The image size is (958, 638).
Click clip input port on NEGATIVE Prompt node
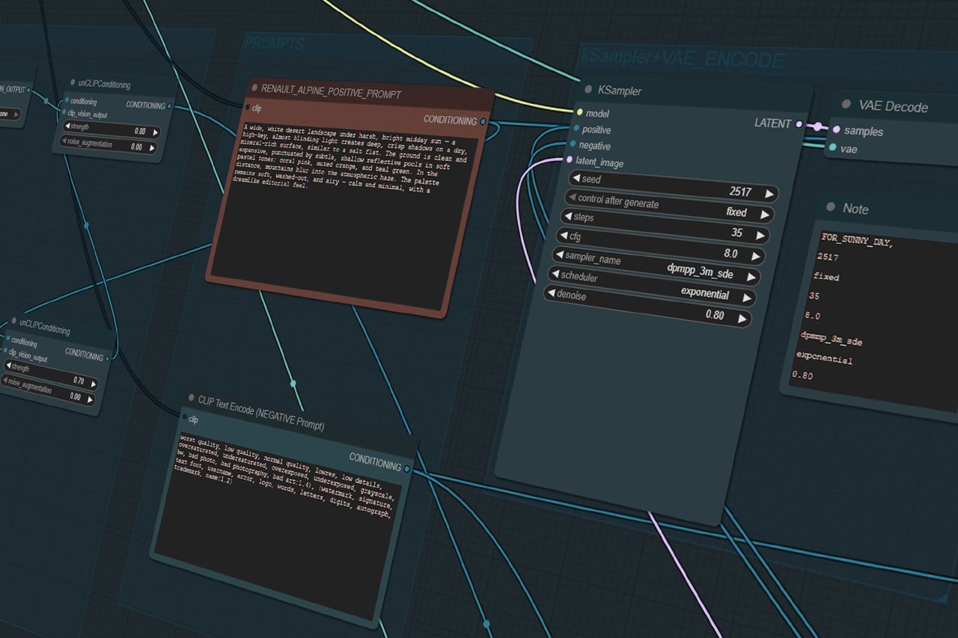coord(184,417)
